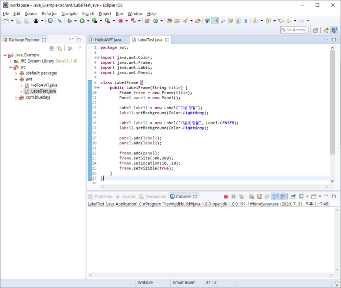Pin the Console view
This screenshot has height=288, width=341.
(293, 196)
